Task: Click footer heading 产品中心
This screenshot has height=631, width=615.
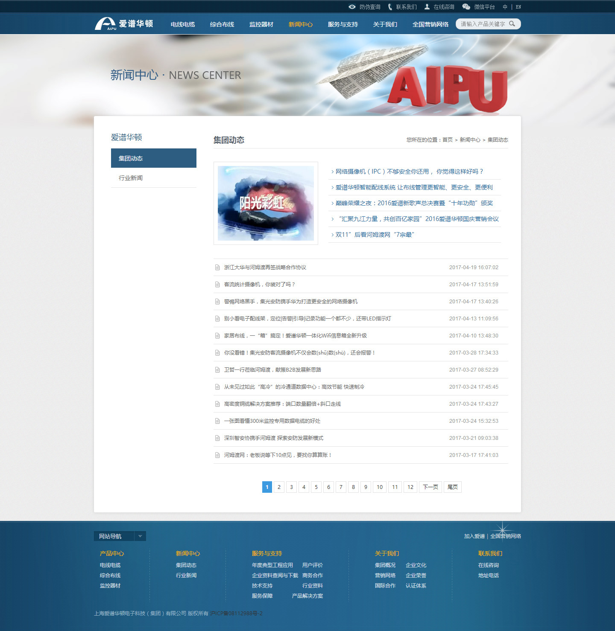Action: 112,553
